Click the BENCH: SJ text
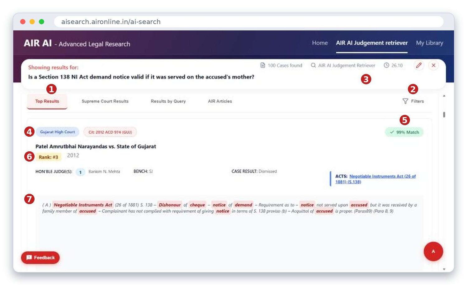This screenshot has height=285, width=467. (x=143, y=171)
